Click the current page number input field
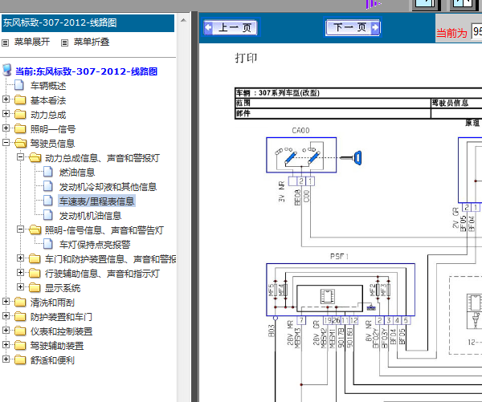The width and height of the screenshot is (482, 402). pos(476,31)
